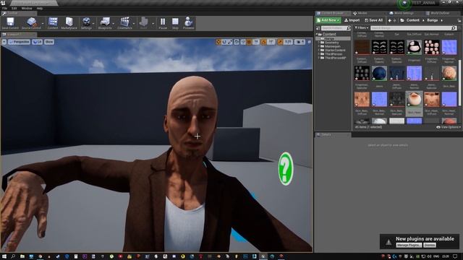Focus the folder search field
The image size is (463, 260).
pos(336,28)
